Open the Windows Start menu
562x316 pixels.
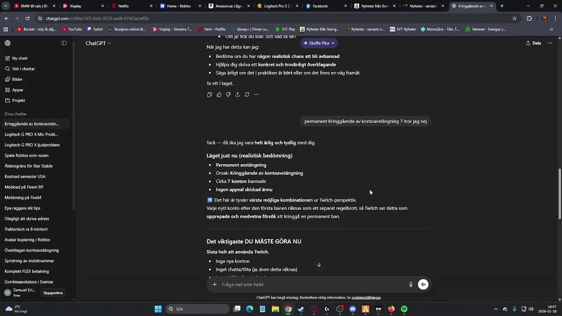click(158, 309)
